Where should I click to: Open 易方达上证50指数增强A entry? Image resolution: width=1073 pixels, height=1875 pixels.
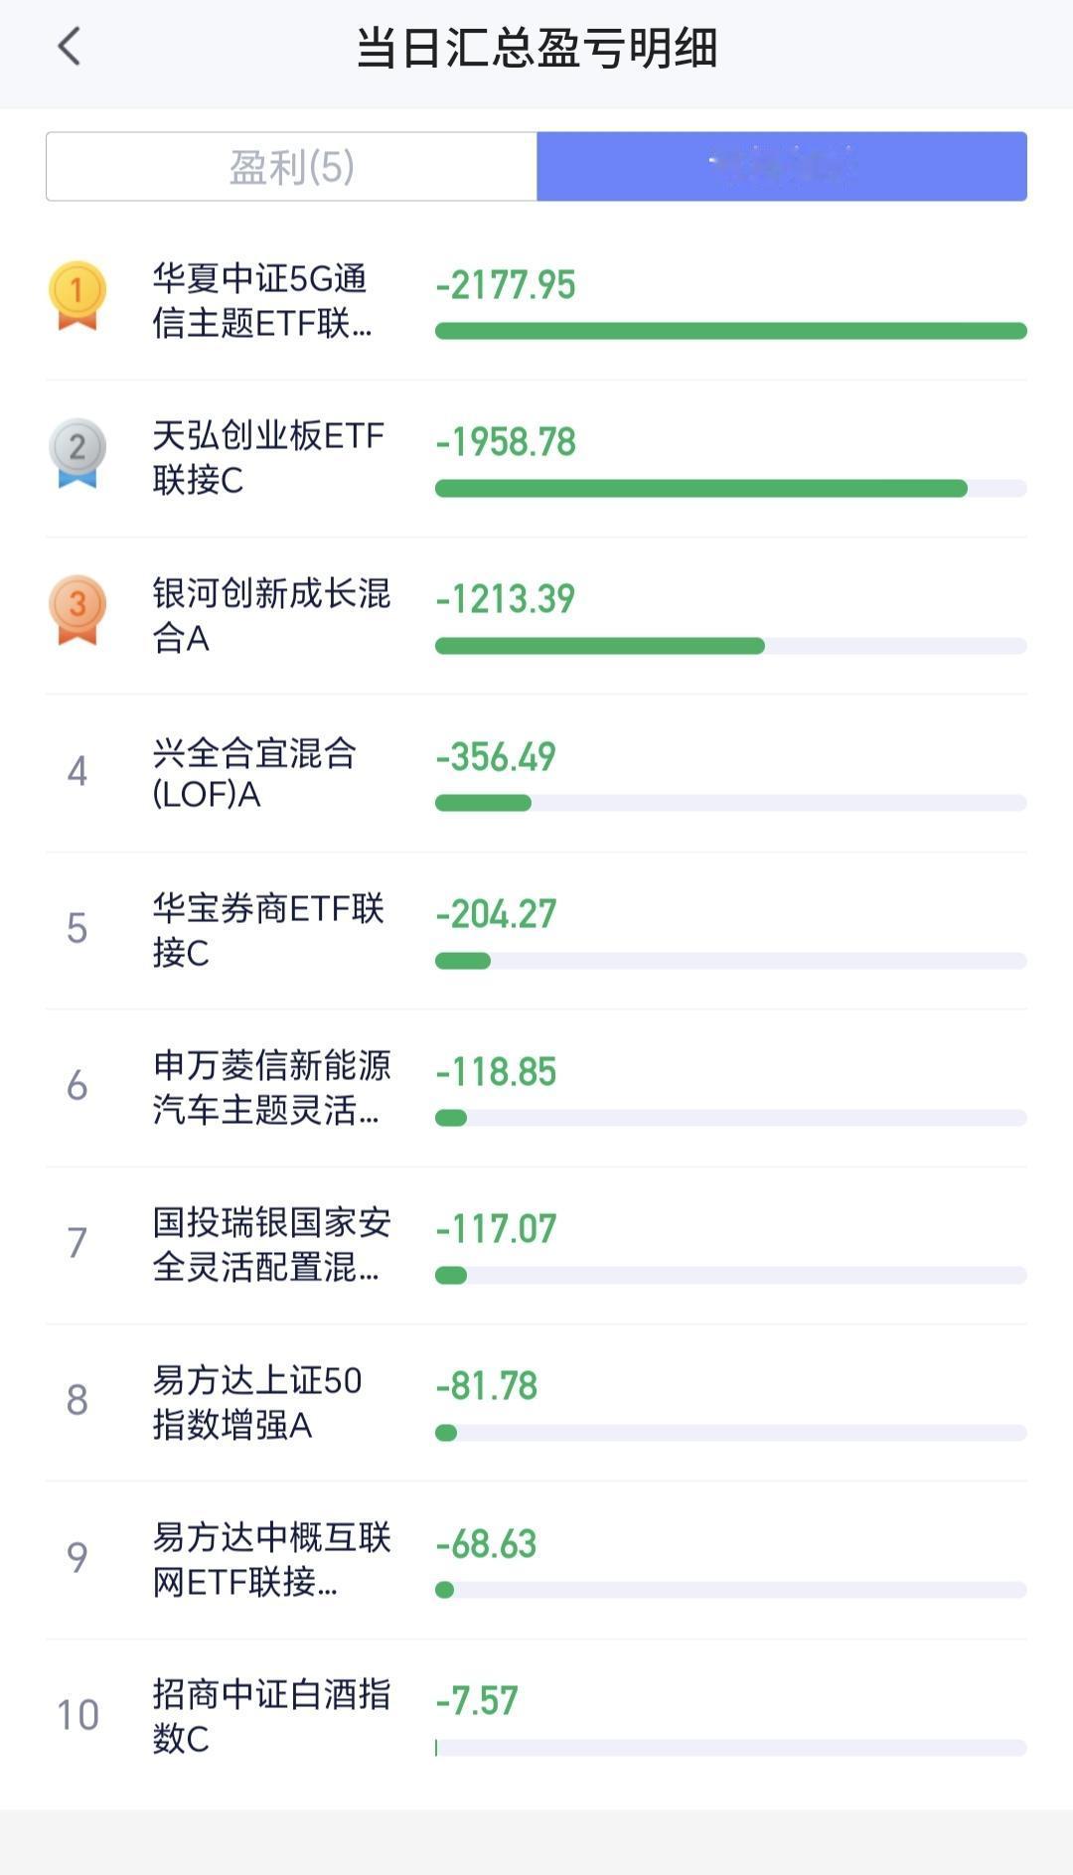point(536,1402)
